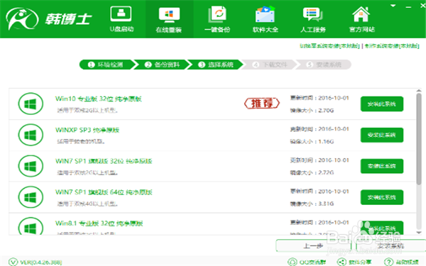
Task: Select Win8.1 专业版 32位 title
Action: click(x=99, y=223)
